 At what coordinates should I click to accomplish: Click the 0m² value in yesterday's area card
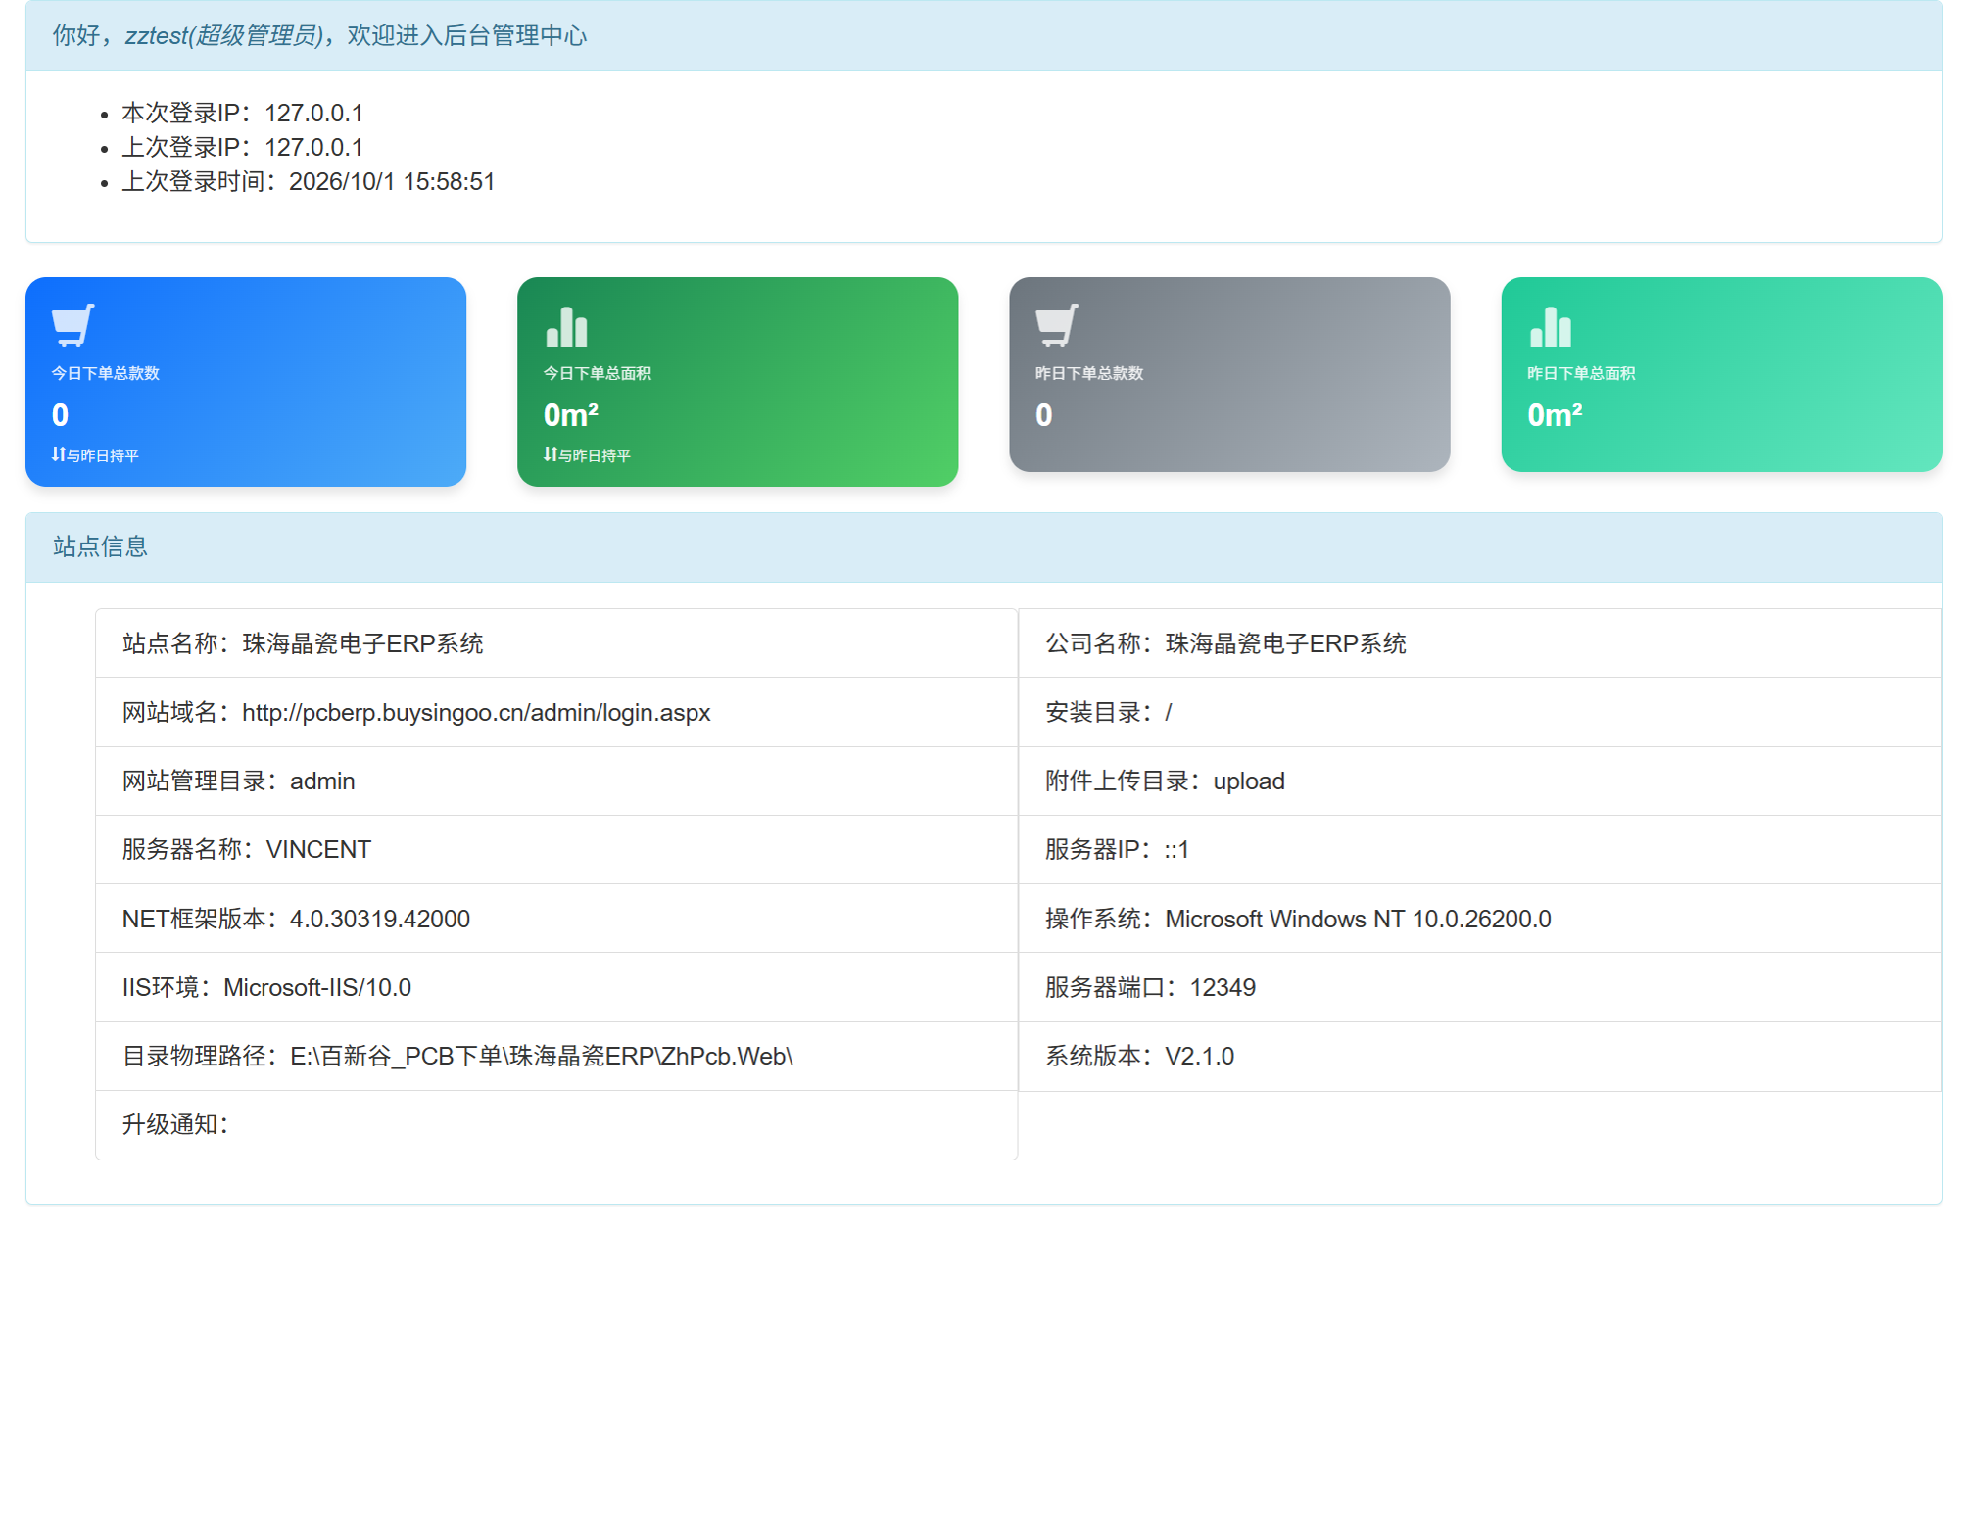pyautogui.click(x=1555, y=415)
